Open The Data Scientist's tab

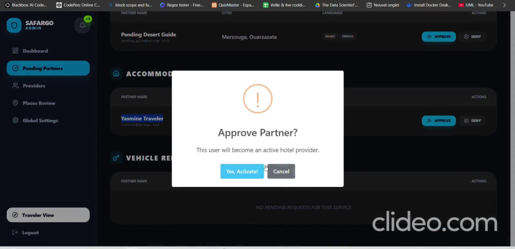pyautogui.click(x=337, y=5)
